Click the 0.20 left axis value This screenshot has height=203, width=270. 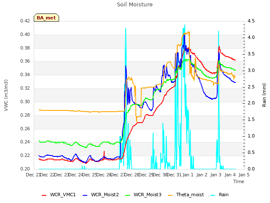(x=25, y=169)
